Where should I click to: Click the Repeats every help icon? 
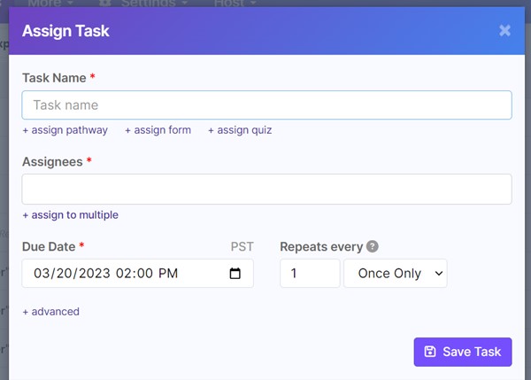click(373, 246)
